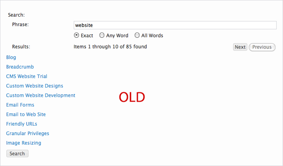The image size is (283, 166).
Task: Open the Friendly URLs result
Action: click(22, 124)
